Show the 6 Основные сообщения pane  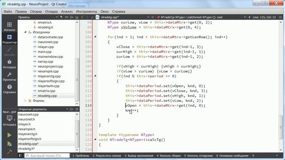232,156
